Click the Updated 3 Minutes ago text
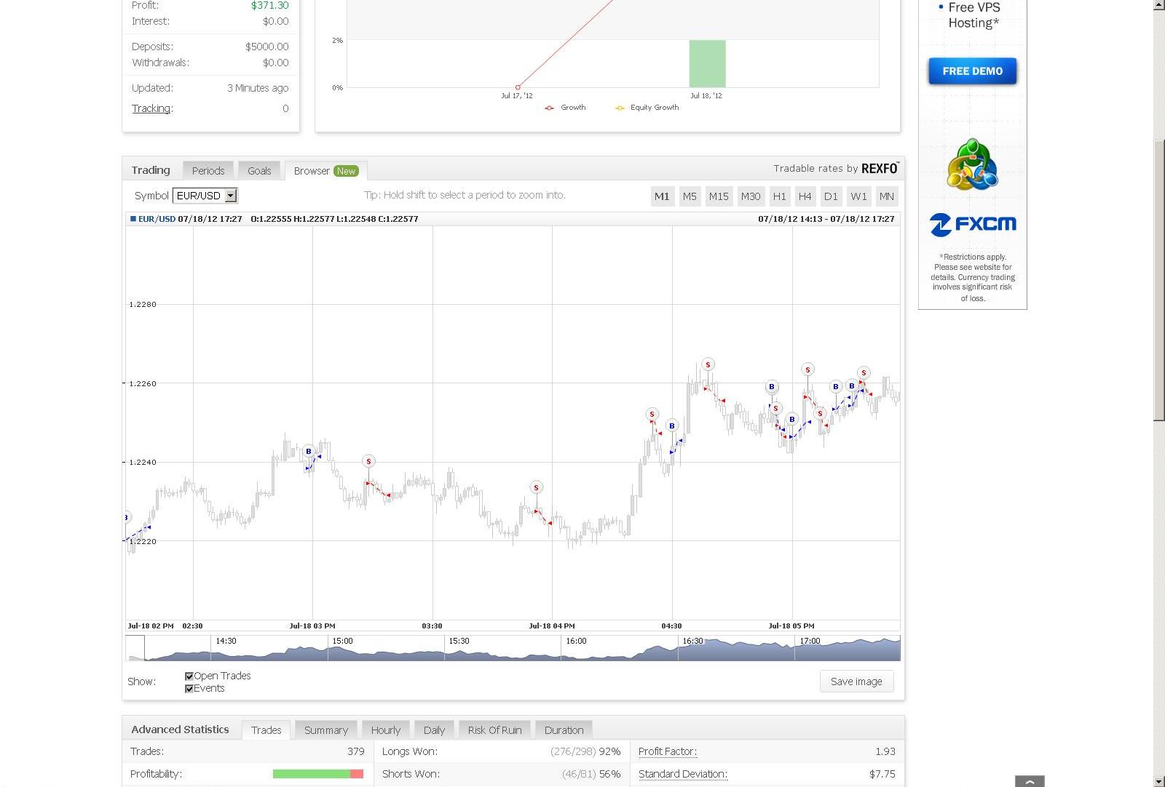Screen dimensions: 1165x787 click(258, 88)
